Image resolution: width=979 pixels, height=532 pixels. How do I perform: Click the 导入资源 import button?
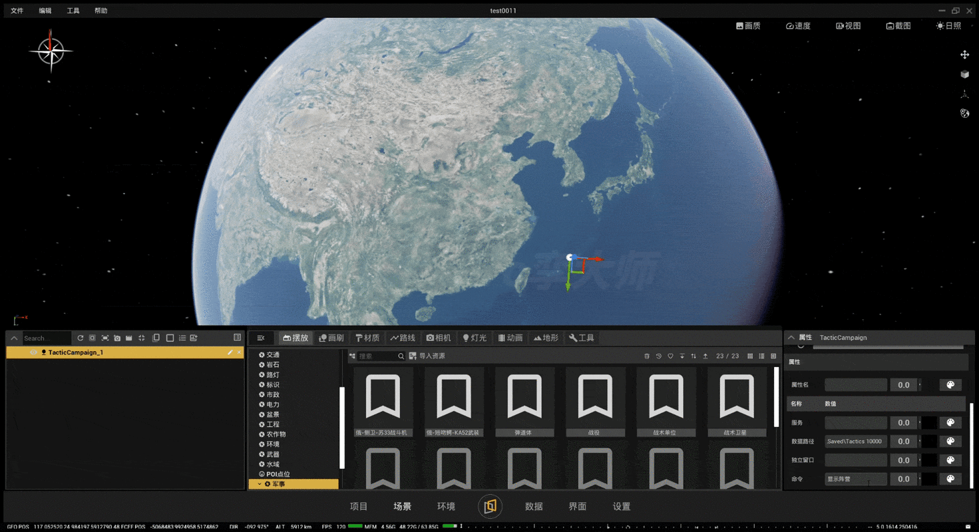427,356
